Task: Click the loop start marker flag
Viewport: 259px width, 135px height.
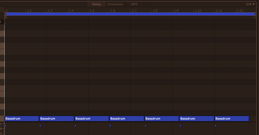Action: click(6, 14)
